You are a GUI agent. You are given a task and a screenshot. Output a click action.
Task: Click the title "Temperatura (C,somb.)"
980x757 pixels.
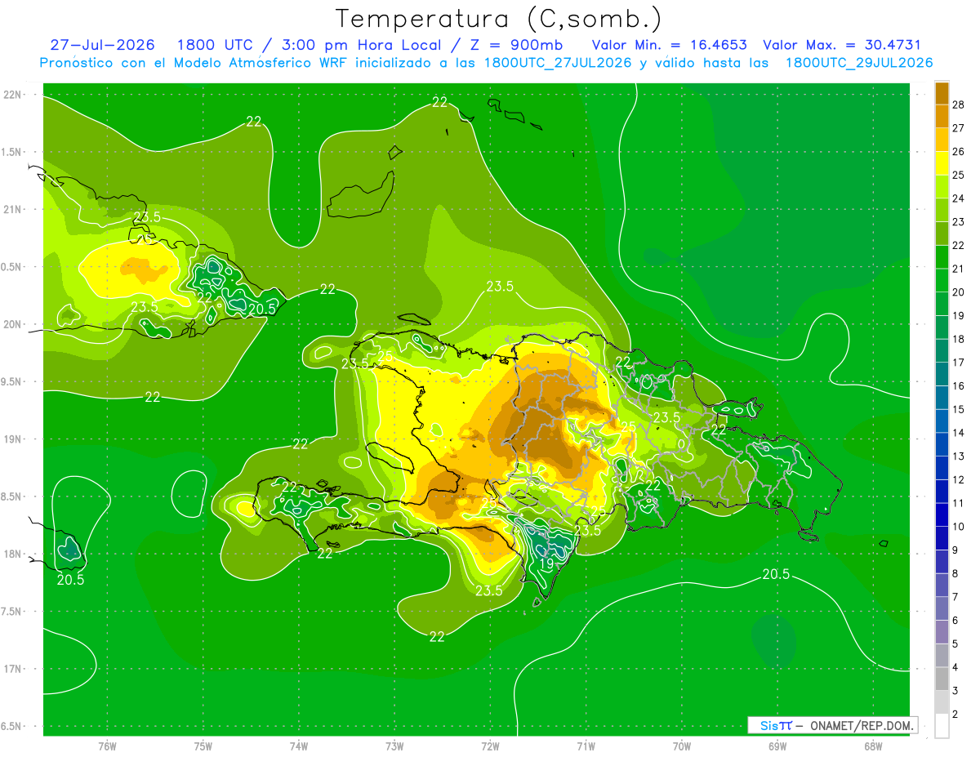[x=498, y=19]
